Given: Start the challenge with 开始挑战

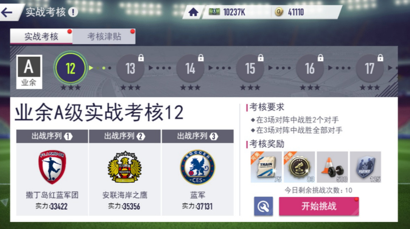Looking at the screenshot, I should click(319, 206).
